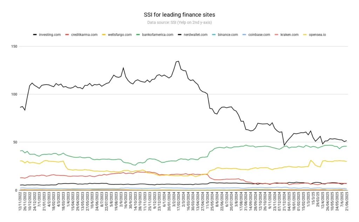Select the coinbase.com legend label

tap(259, 35)
